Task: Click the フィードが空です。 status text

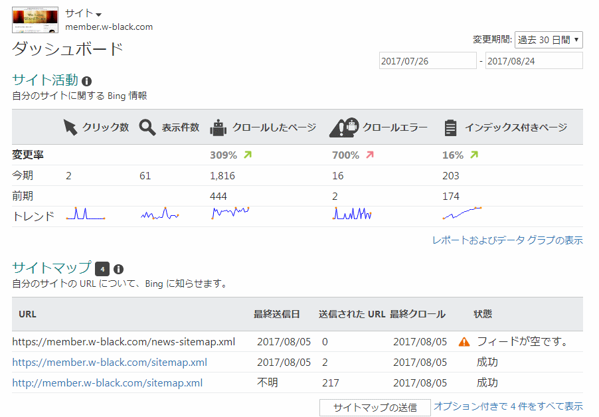Action: tap(523, 341)
